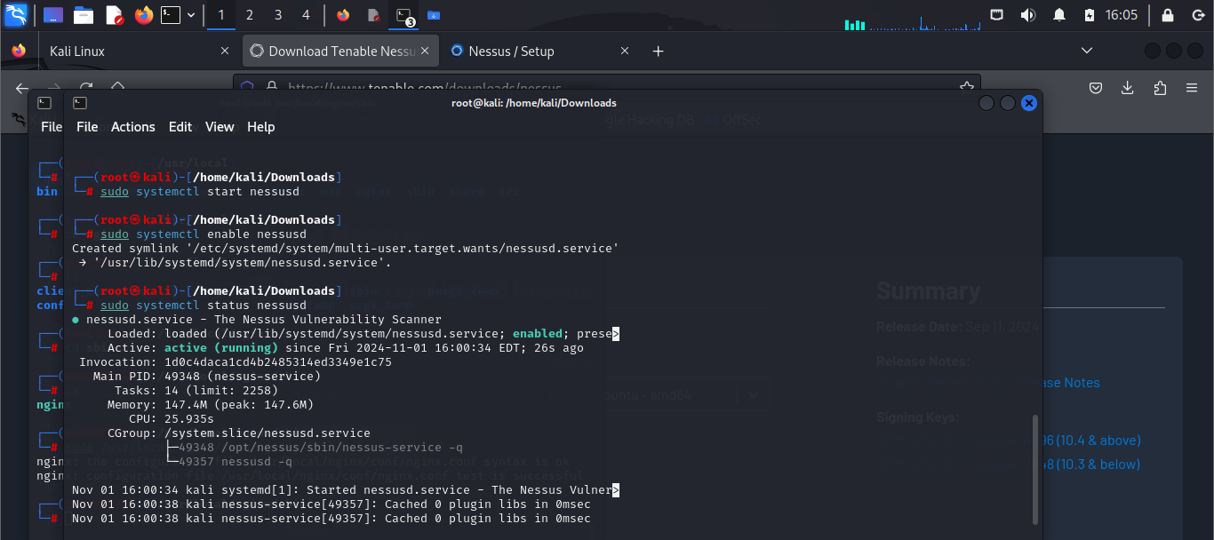Mute audio via the volume tray icon
This screenshot has width=1214, height=540.
tap(1027, 14)
